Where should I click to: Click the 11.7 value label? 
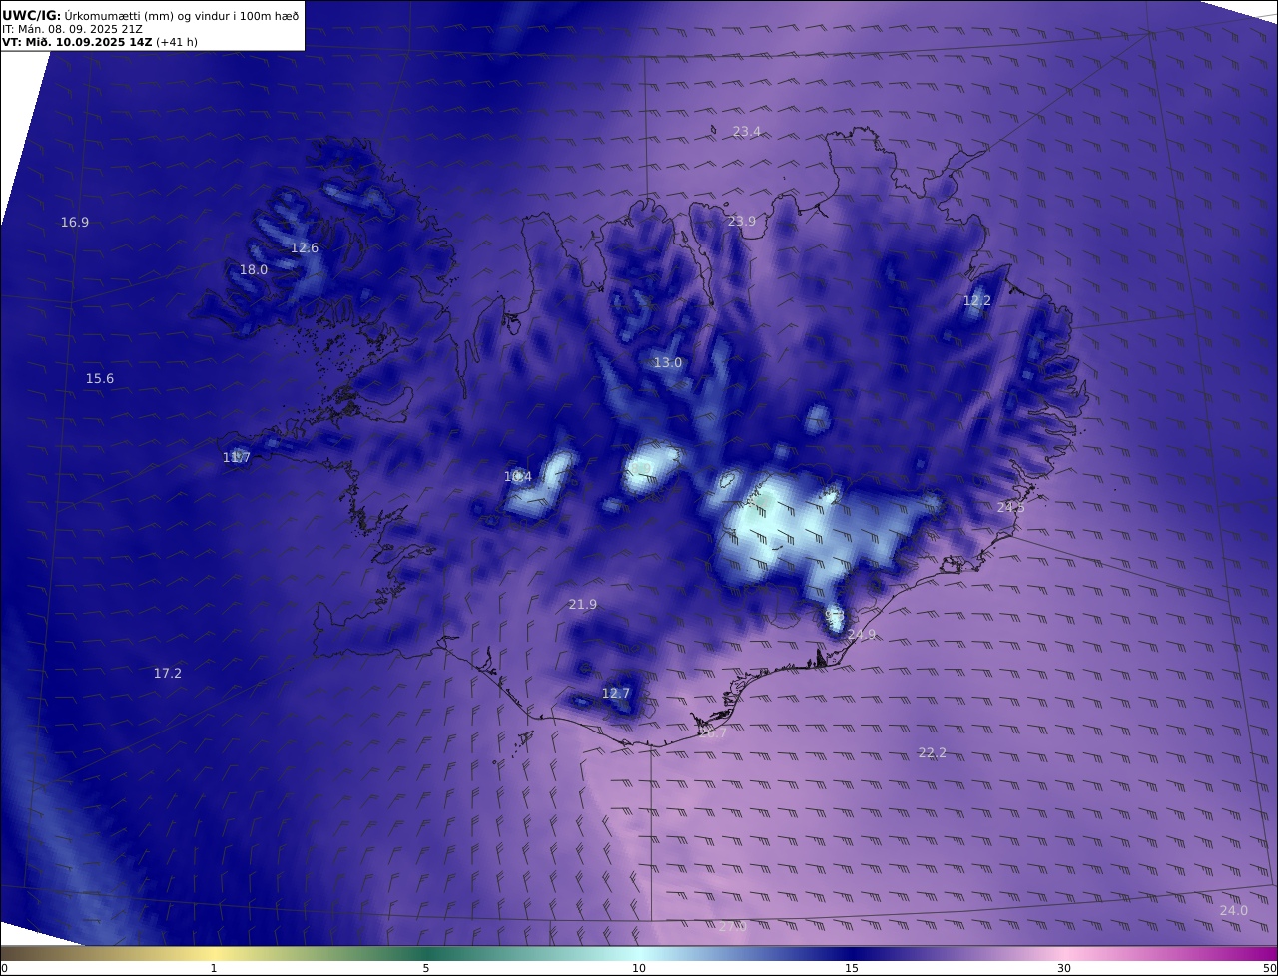pos(237,457)
